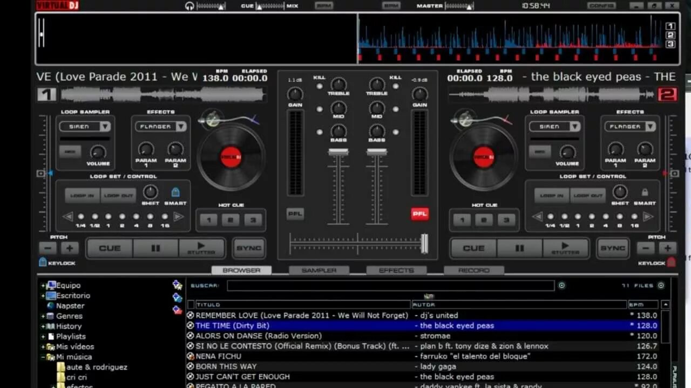Click the crossfader handle
This screenshot has width=691, height=388.
coord(424,244)
